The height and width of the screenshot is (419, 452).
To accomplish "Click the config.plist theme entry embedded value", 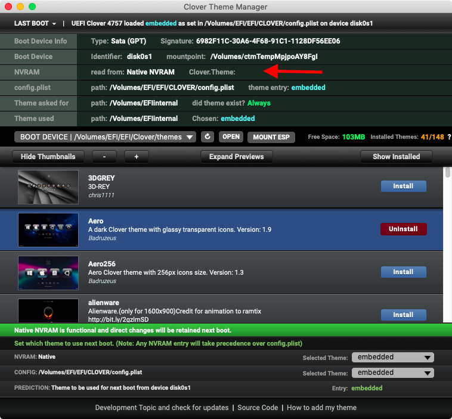I will click(x=308, y=88).
